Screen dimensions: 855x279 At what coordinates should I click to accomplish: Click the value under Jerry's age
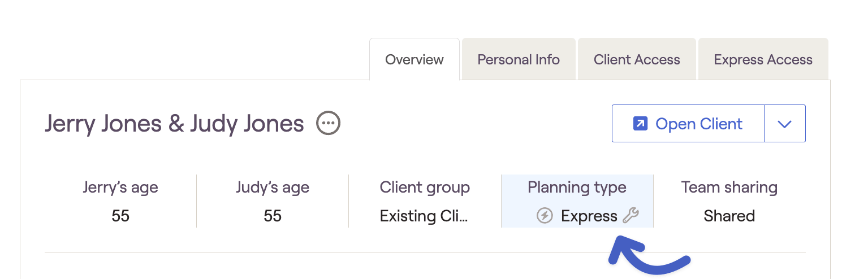(120, 216)
